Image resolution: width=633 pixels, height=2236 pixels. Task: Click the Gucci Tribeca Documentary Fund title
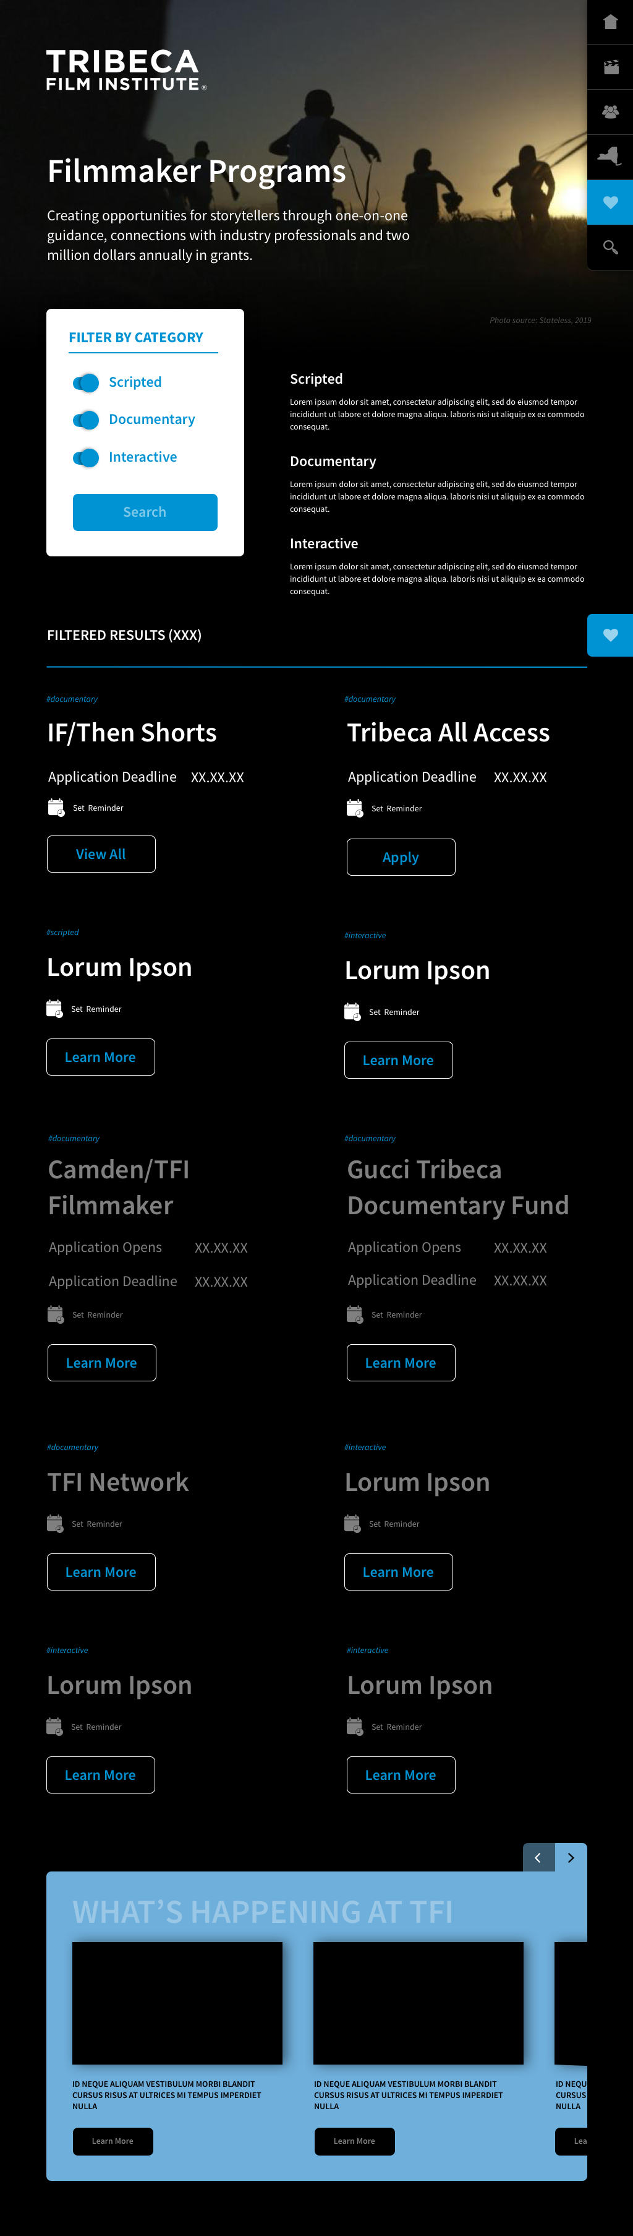(458, 1188)
